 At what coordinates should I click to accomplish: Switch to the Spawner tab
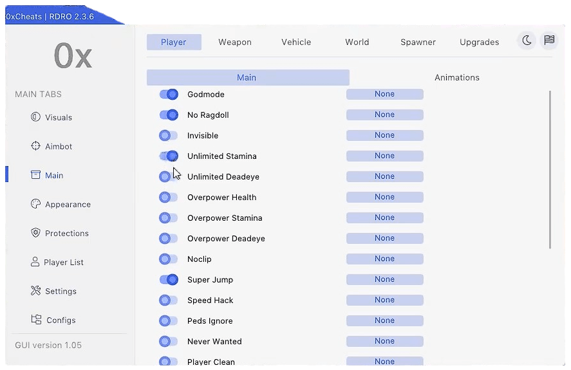418,42
